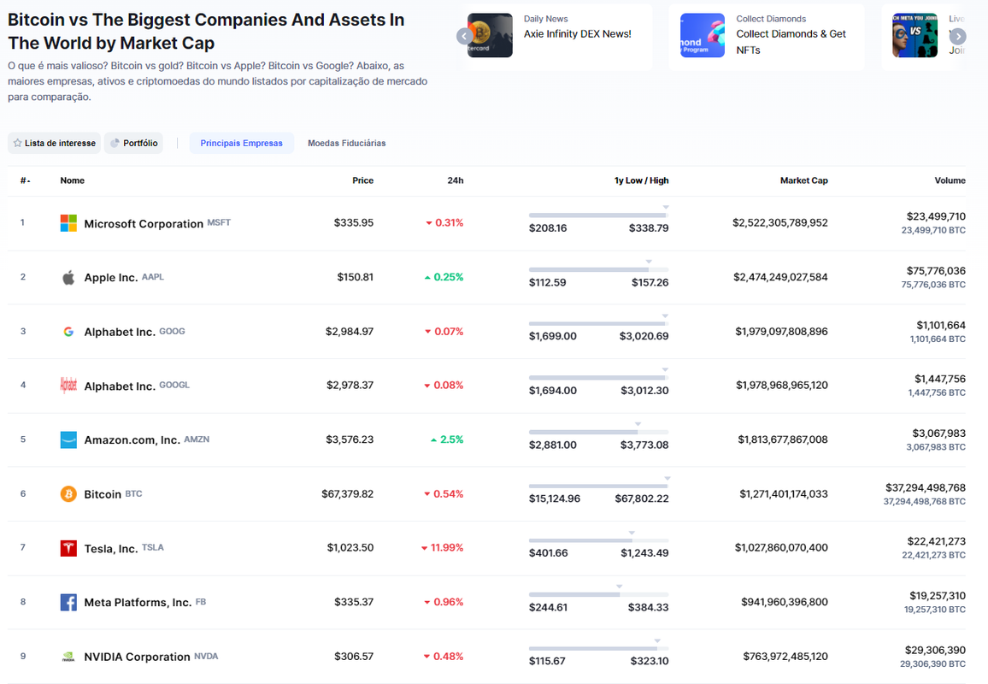This screenshot has height=684, width=988.
Task: Select the Principais Empresas tab
Action: [x=241, y=143]
